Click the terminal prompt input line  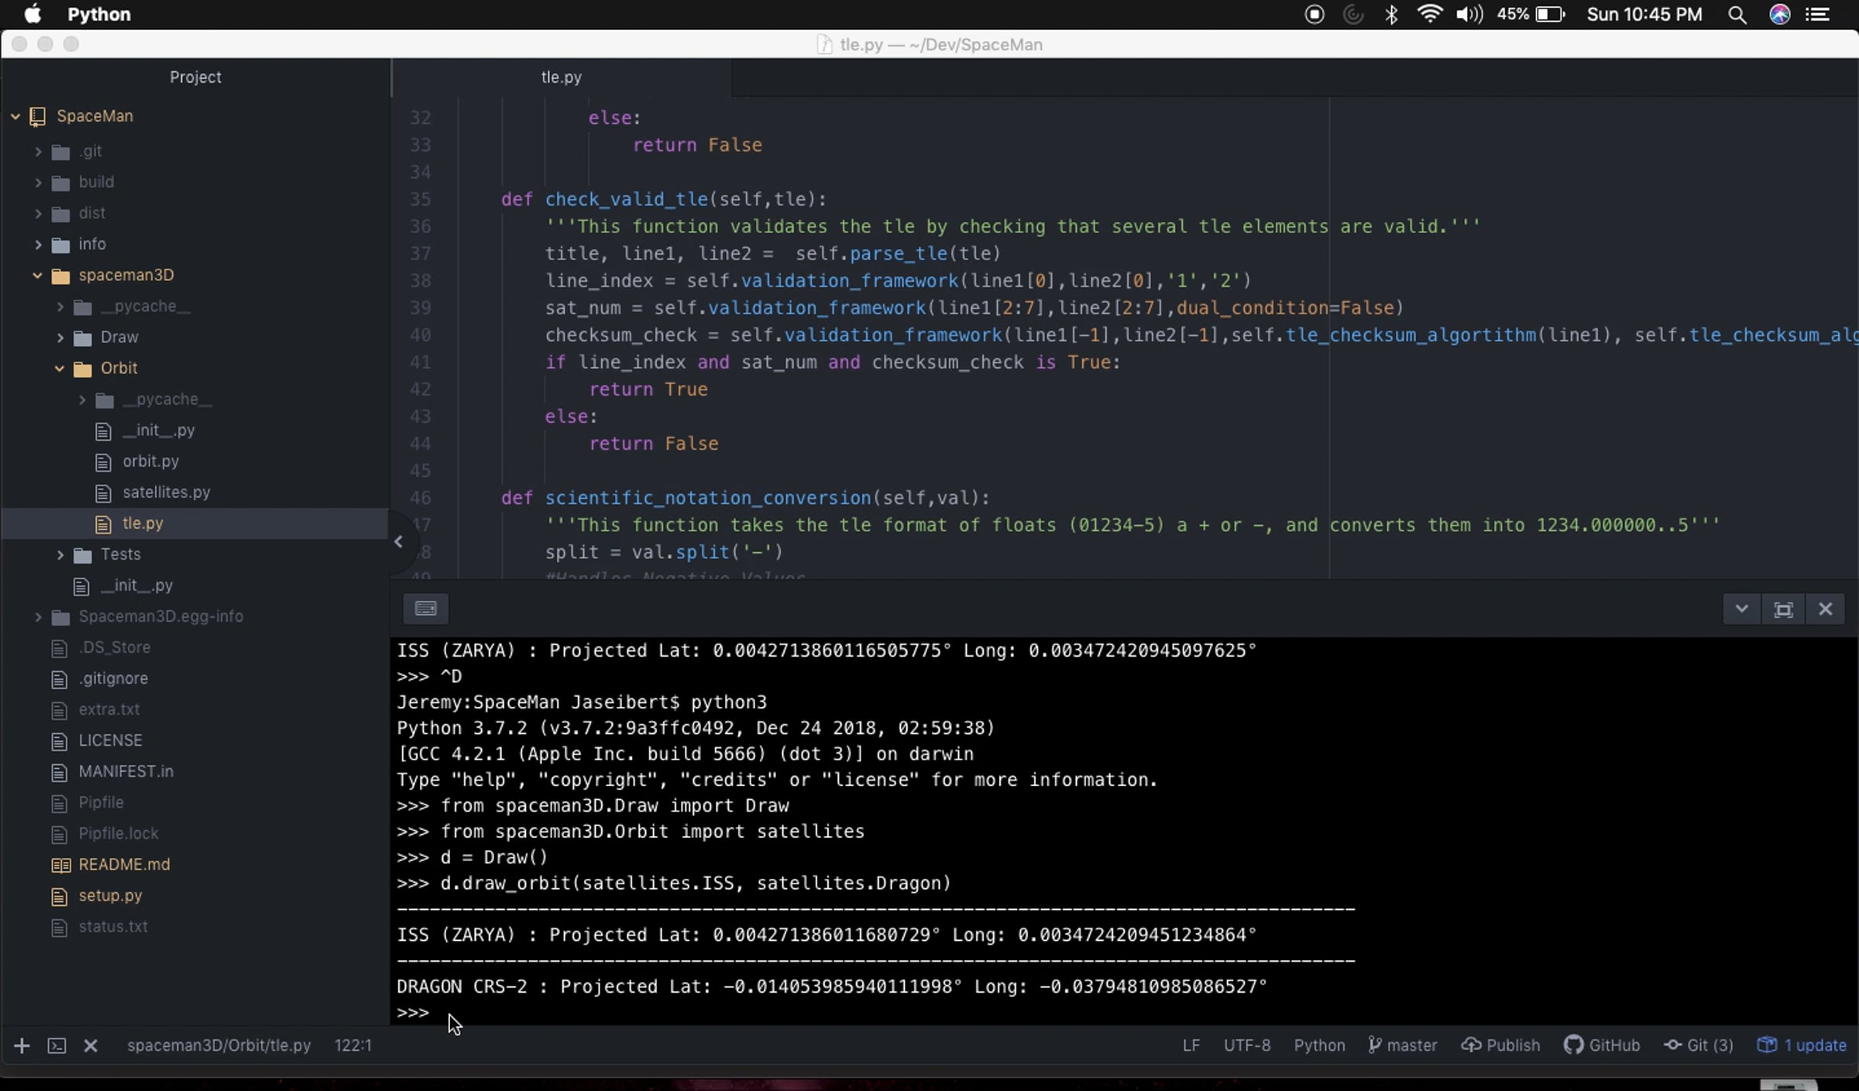pyautogui.click(x=1123, y=1012)
